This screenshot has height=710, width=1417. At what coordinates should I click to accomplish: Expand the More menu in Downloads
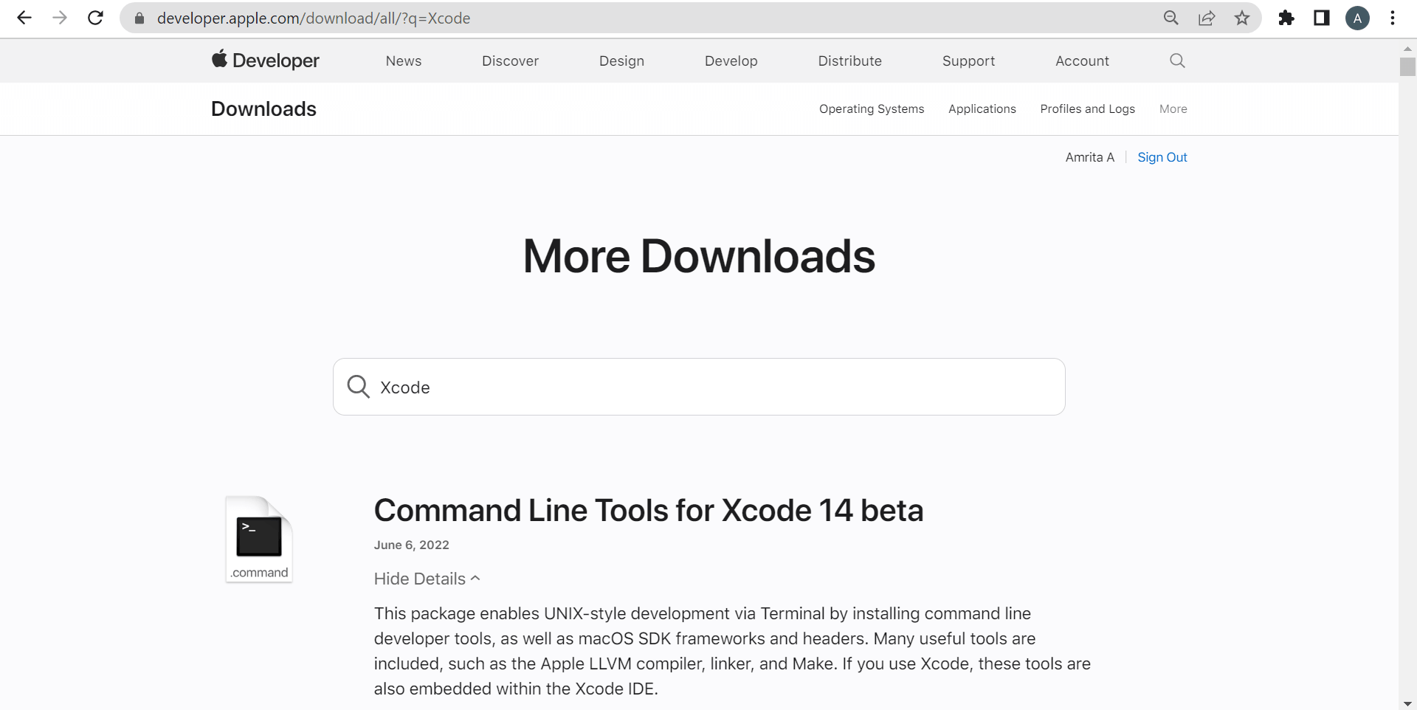1173,108
